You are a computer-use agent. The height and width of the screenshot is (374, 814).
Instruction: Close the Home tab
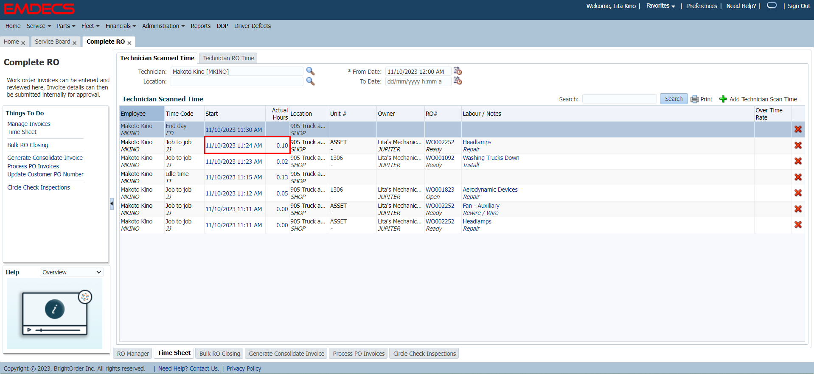[23, 43]
